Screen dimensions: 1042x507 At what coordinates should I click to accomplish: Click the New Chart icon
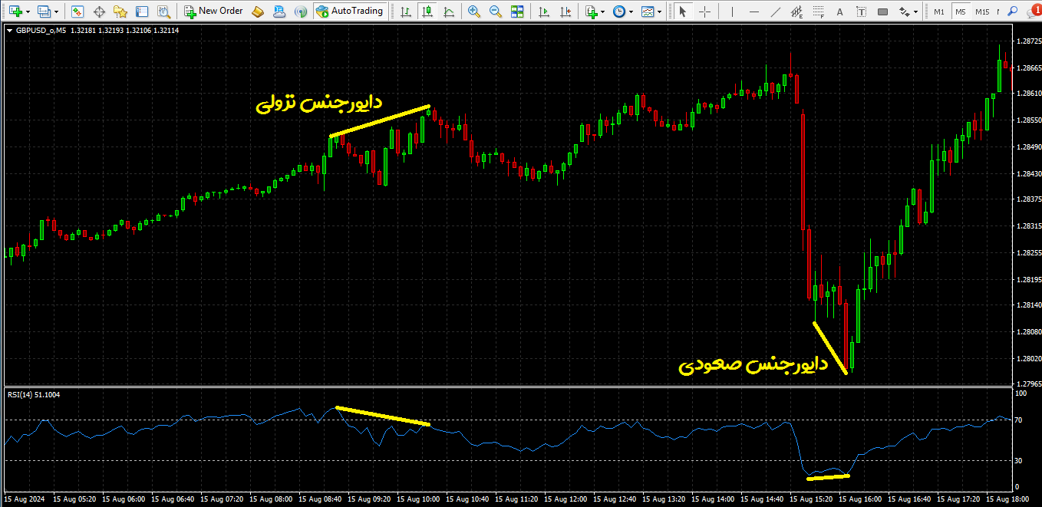pos(15,12)
